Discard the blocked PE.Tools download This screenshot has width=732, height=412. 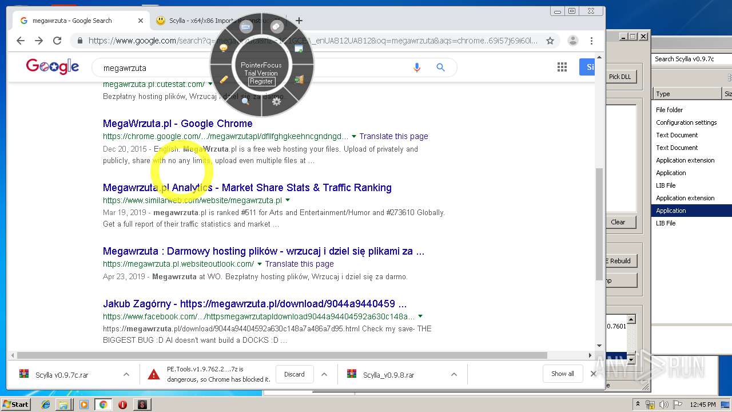(x=295, y=374)
